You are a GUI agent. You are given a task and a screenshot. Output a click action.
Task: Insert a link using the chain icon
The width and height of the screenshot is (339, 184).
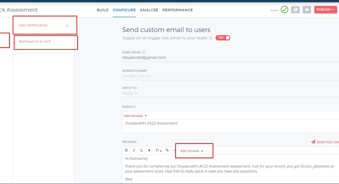coord(167,150)
